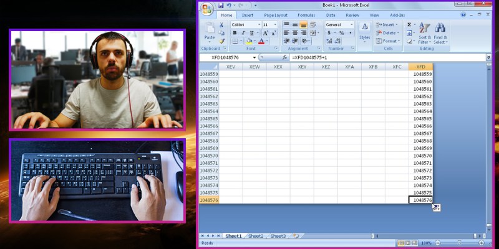Open the Formulas ribbon tab
Image resolution: width=499 pixels, height=249 pixels.
coord(306,15)
